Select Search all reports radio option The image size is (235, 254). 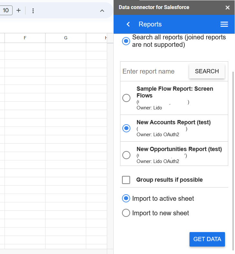[x=126, y=41]
